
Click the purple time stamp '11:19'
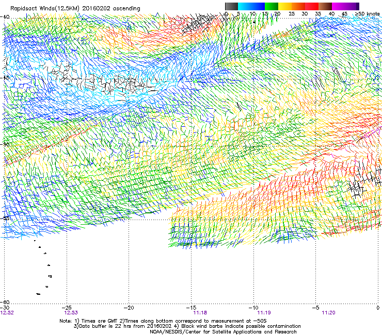coord(264,313)
